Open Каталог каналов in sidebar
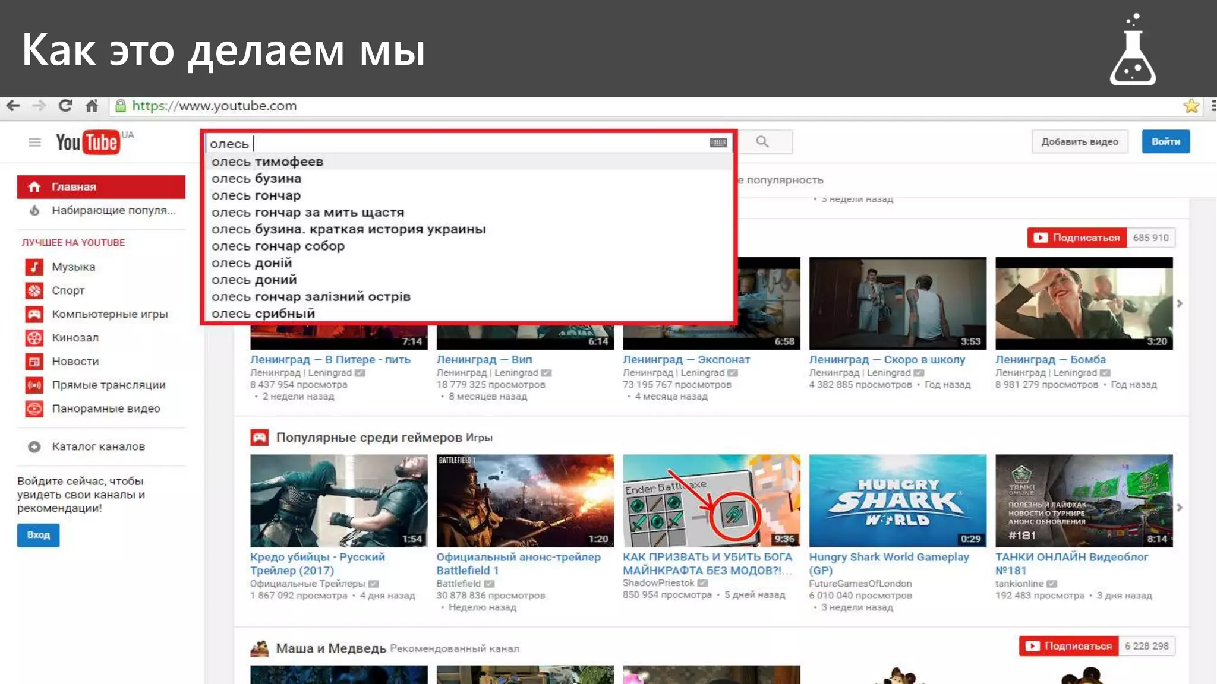This screenshot has width=1217, height=684. pos(99,446)
